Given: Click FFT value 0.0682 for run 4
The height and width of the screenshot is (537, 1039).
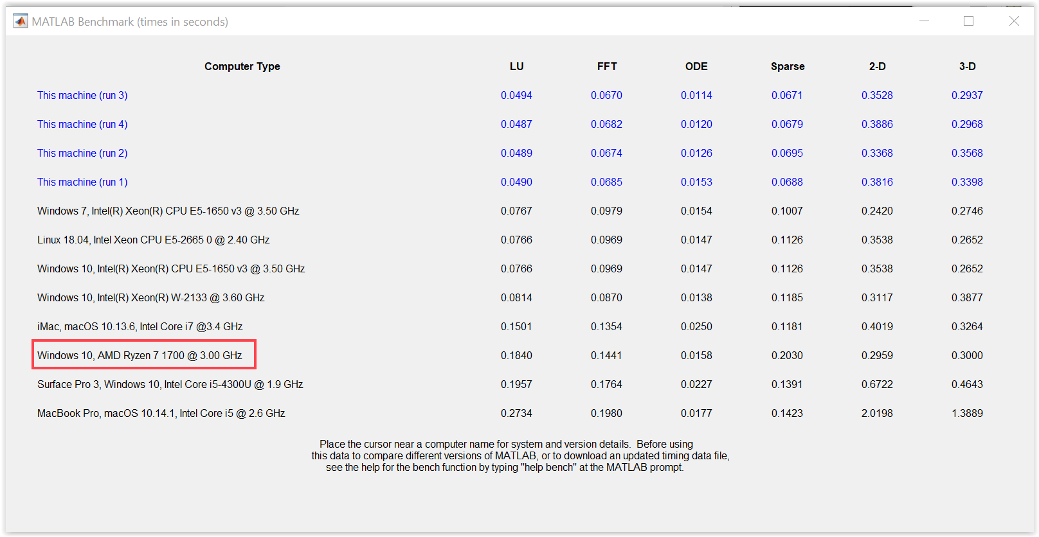Looking at the screenshot, I should (607, 124).
